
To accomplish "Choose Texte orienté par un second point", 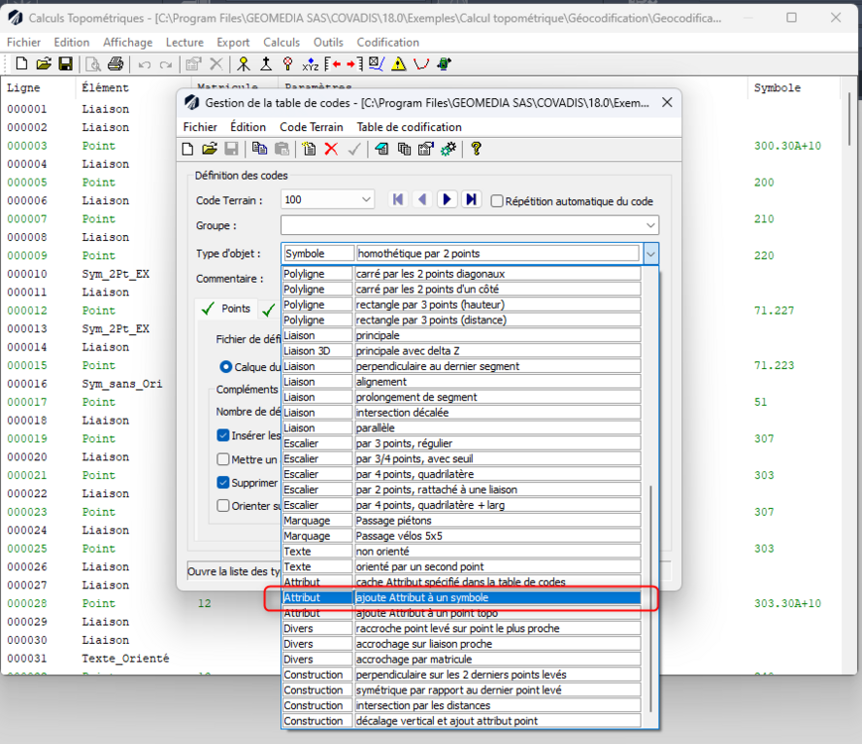I will (x=462, y=566).
